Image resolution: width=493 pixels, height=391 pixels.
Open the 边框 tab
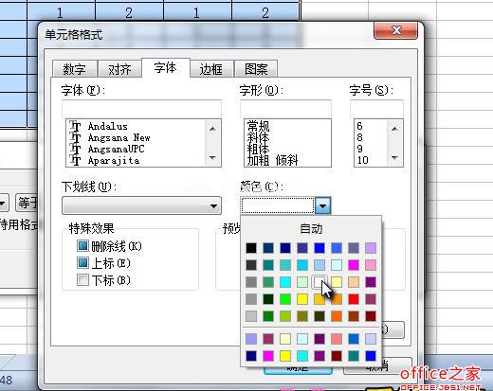coord(211,69)
